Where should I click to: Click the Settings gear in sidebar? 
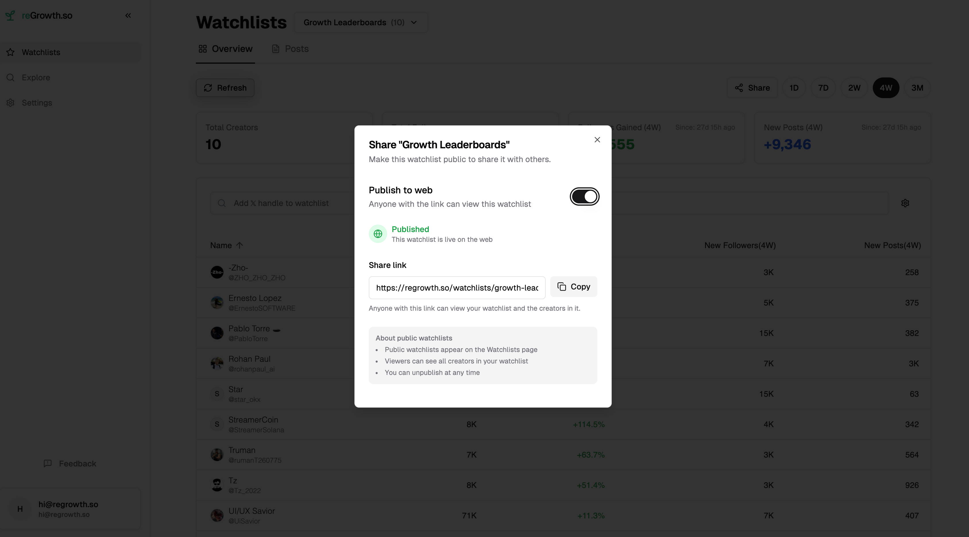[11, 103]
